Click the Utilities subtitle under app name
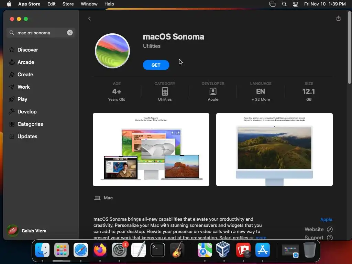The width and height of the screenshot is (352, 264). pos(152,46)
